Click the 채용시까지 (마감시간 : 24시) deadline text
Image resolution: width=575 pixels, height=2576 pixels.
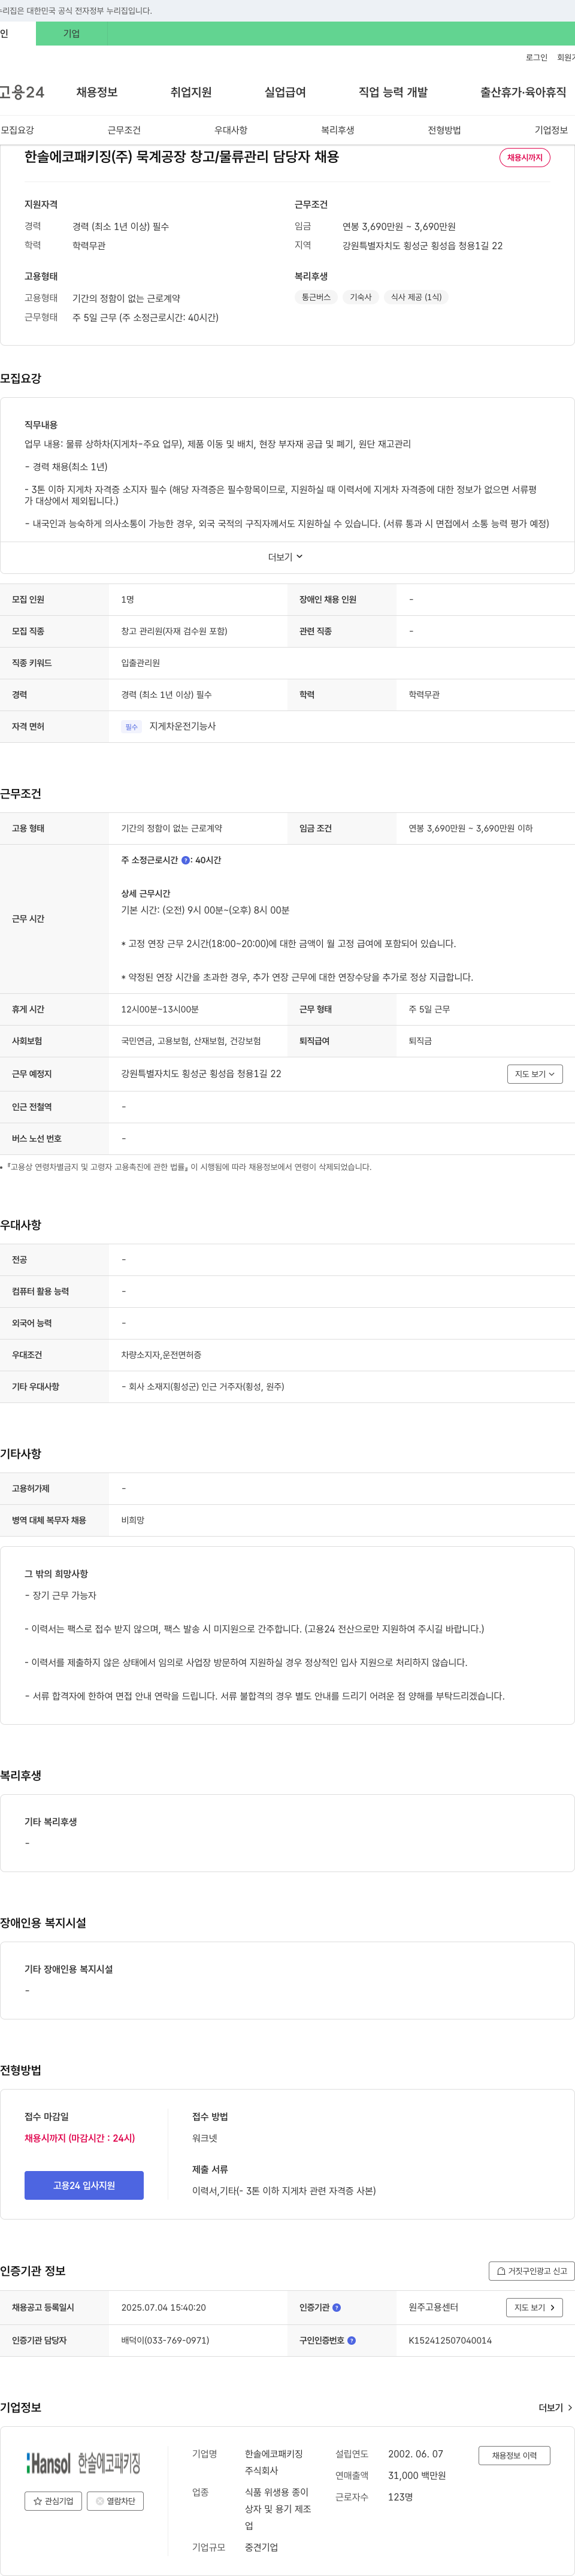(x=80, y=2138)
